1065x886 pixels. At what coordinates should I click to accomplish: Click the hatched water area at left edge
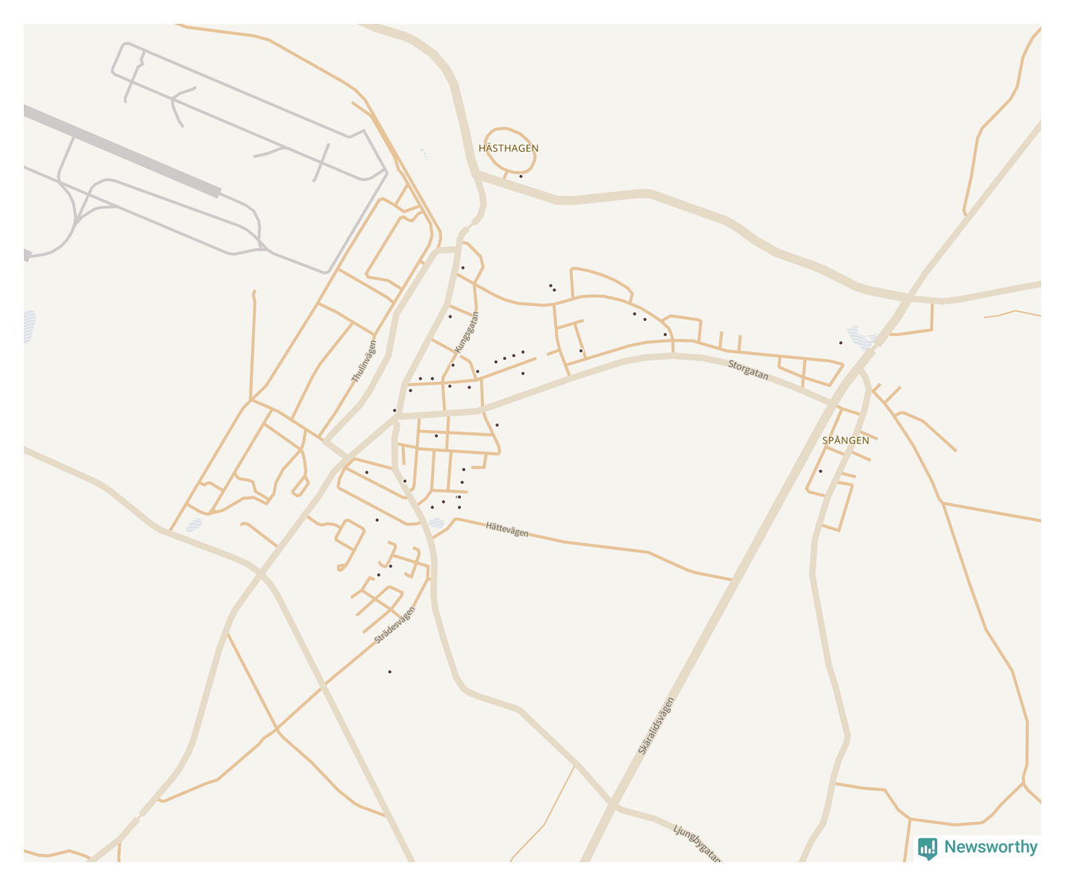pos(29,327)
